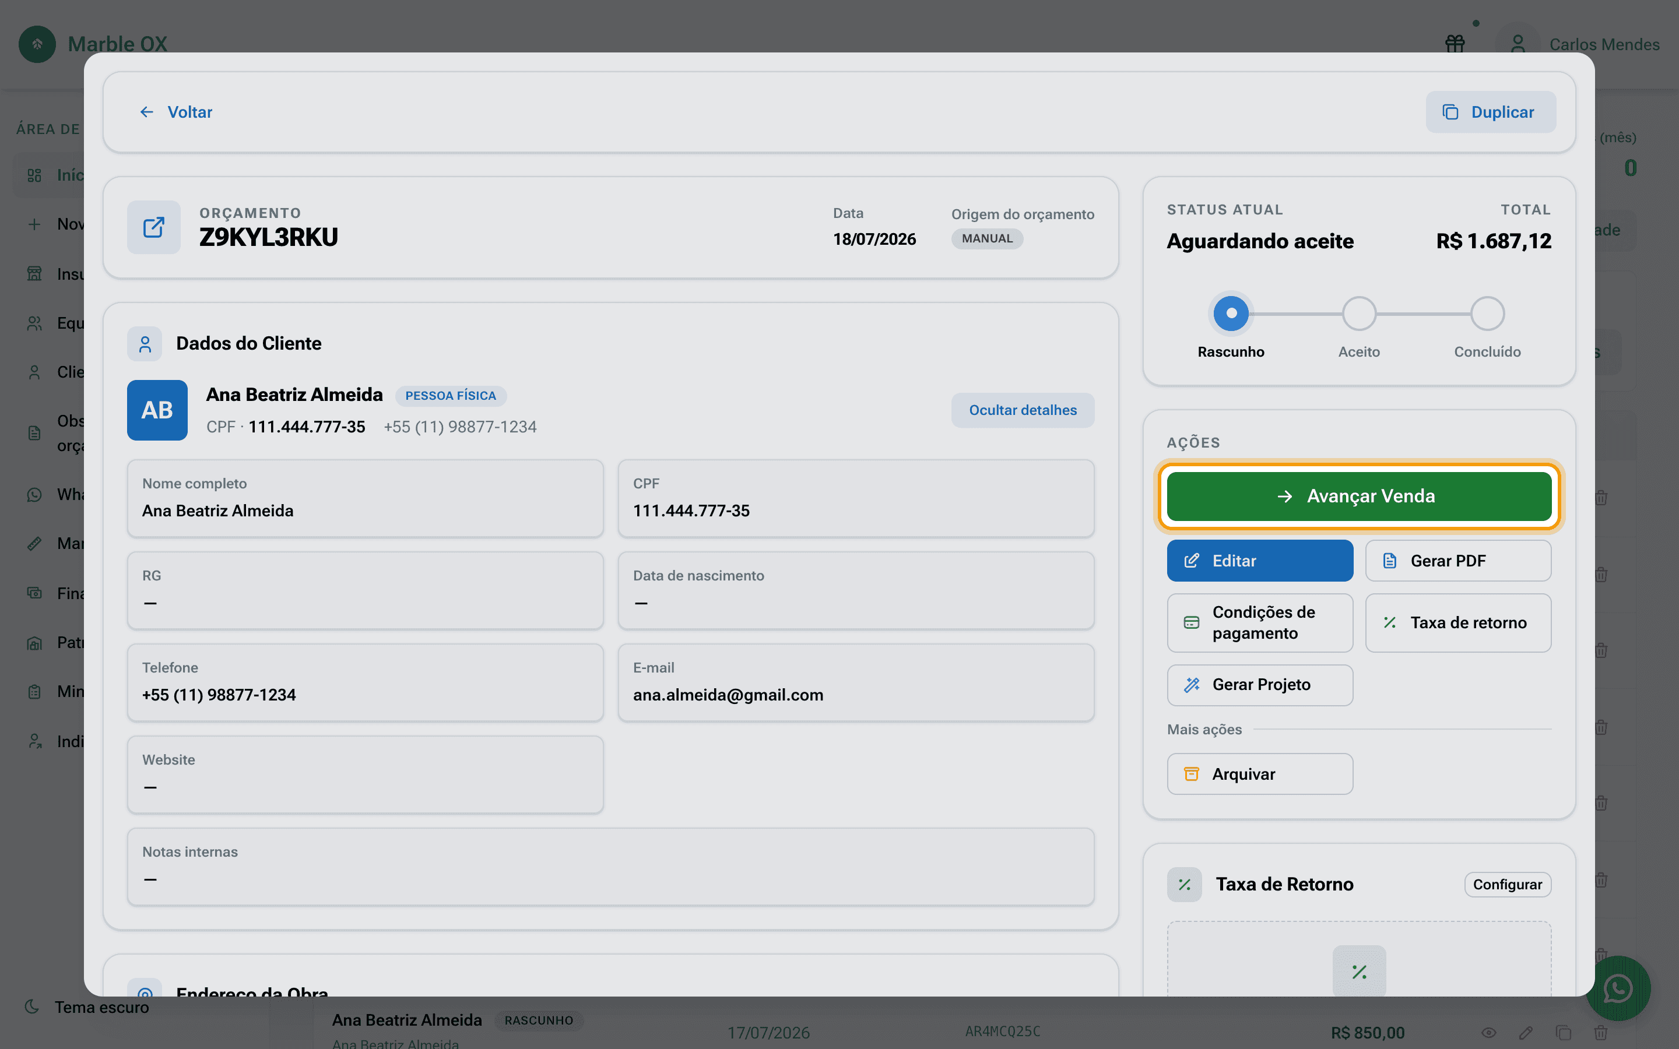The height and width of the screenshot is (1049, 1679).
Task: Select the Concluído step circle
Action: click(1488, 313)
